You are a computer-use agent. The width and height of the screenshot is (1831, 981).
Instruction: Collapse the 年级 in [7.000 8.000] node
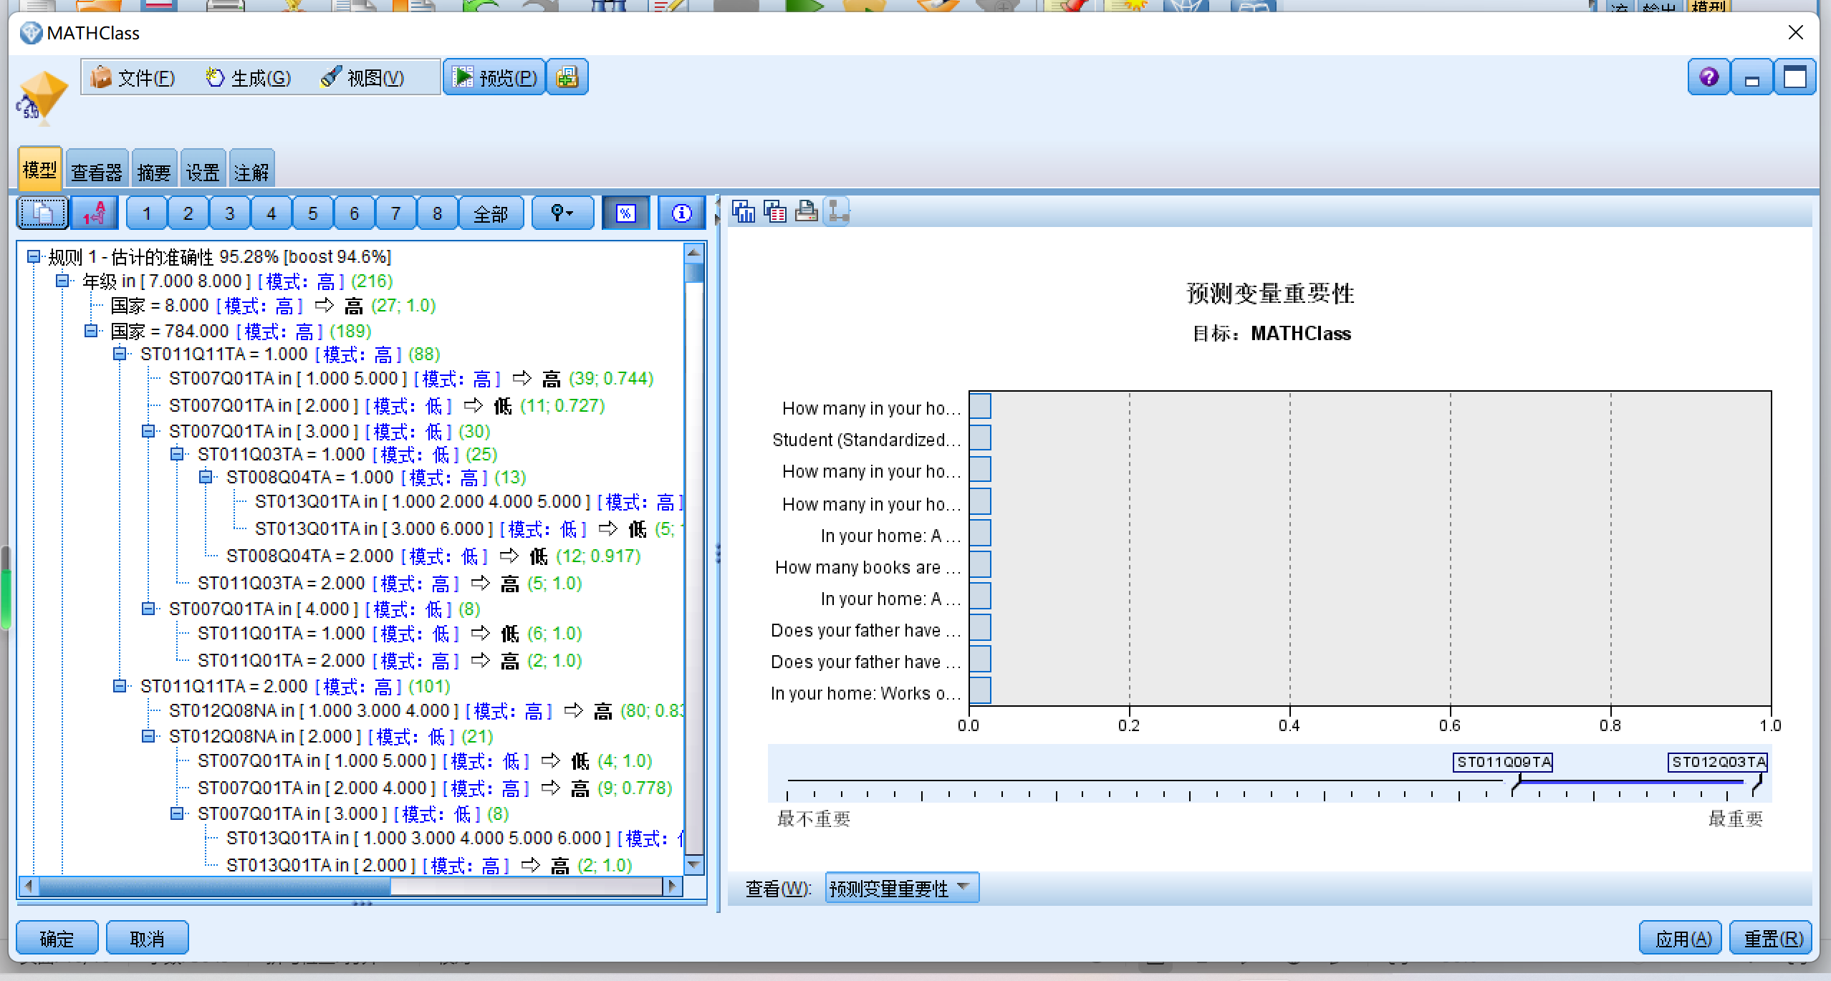62,281
